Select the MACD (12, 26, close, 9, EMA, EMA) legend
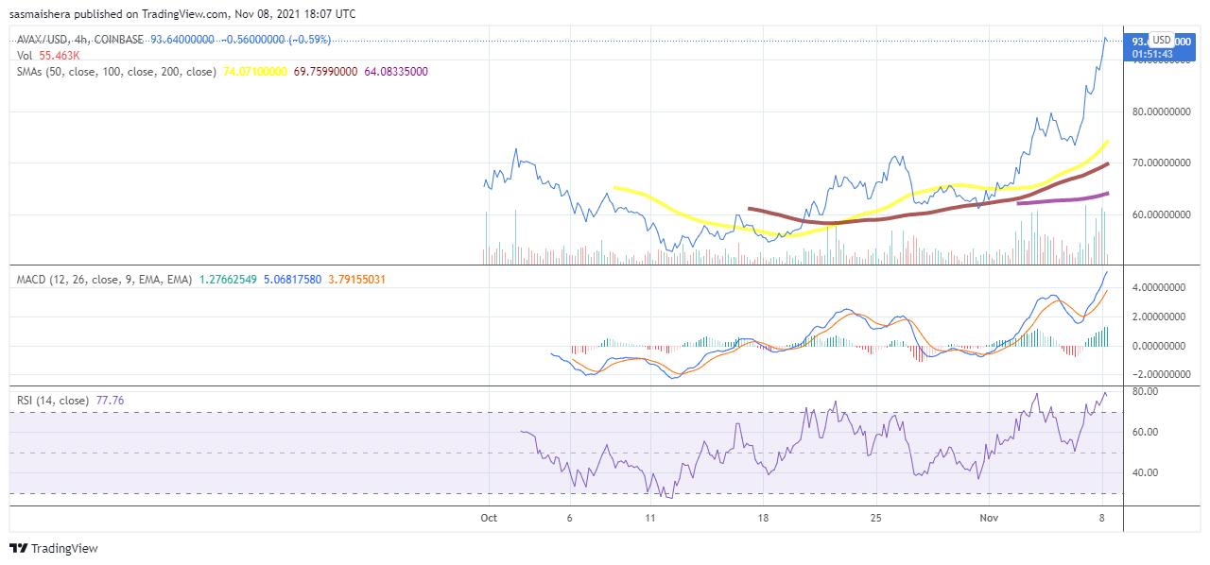1210x565 pixels. click(x=104, y=280)
